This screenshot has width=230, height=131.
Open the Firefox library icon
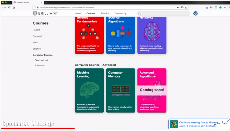[211, 7]
